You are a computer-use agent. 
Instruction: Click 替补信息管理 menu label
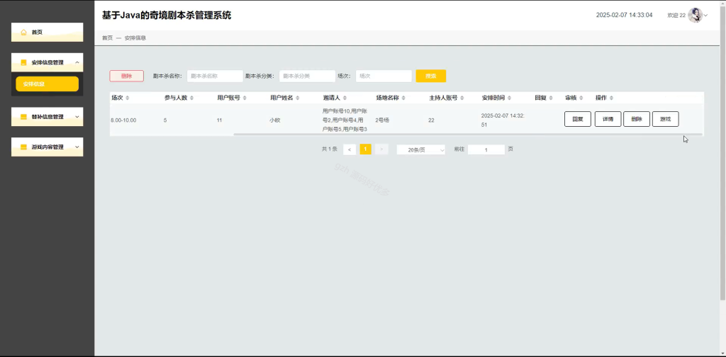[x=48, y=117]
